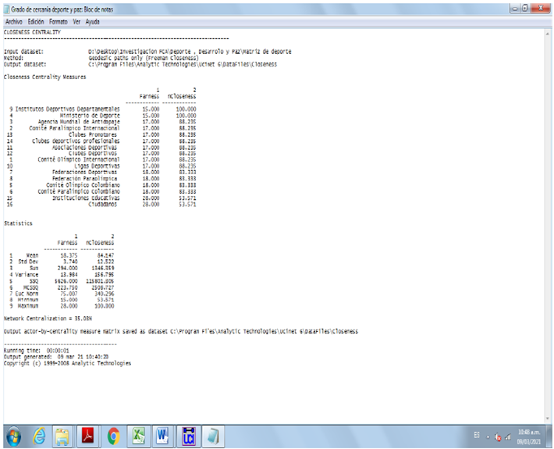
Task: Open the Windows Start menu
Action: tap(16, 434)
